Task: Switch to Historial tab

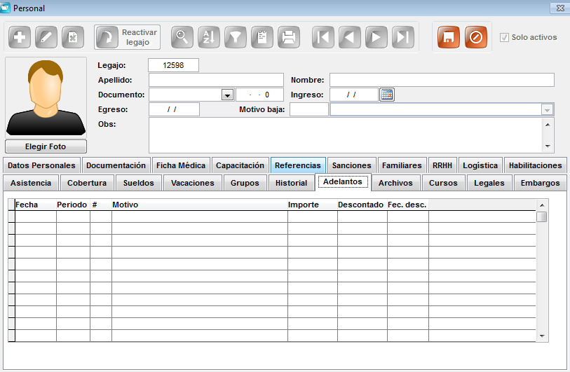Action: (291, 183)
